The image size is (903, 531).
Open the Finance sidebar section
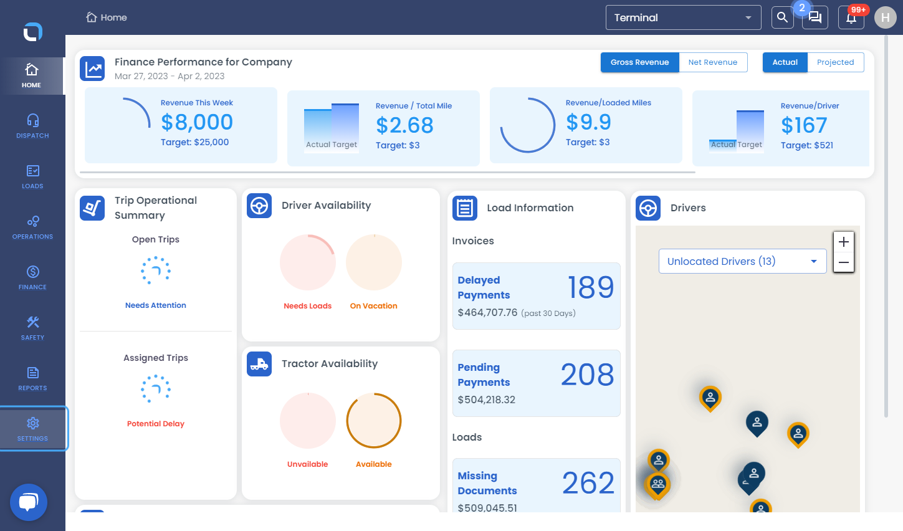[32, 277]
